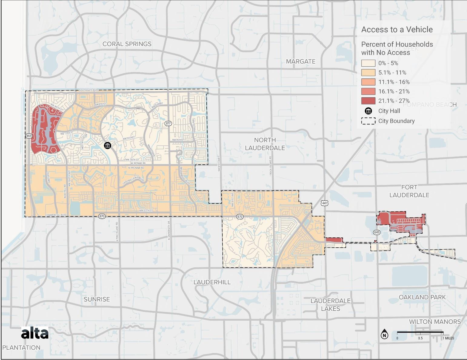The height and width of the screenshot is (360, 467).
Task: Click the City Hall symbol in the legend
Action: click(x=368, y=111)
